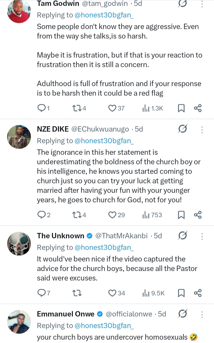This screenshot has height=343, width=214.
Task: Bookmark Tam Godwin's tweet
Action: click(181, 108)
